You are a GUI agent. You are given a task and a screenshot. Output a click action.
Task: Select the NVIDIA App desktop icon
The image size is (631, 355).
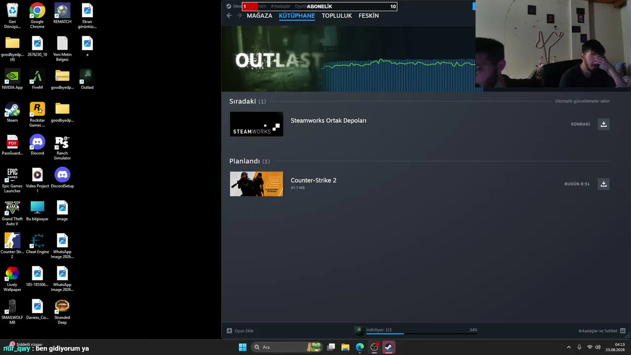click(12, 79)
